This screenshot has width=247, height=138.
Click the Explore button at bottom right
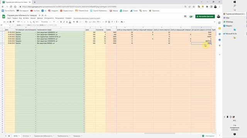tap(208, 136)
